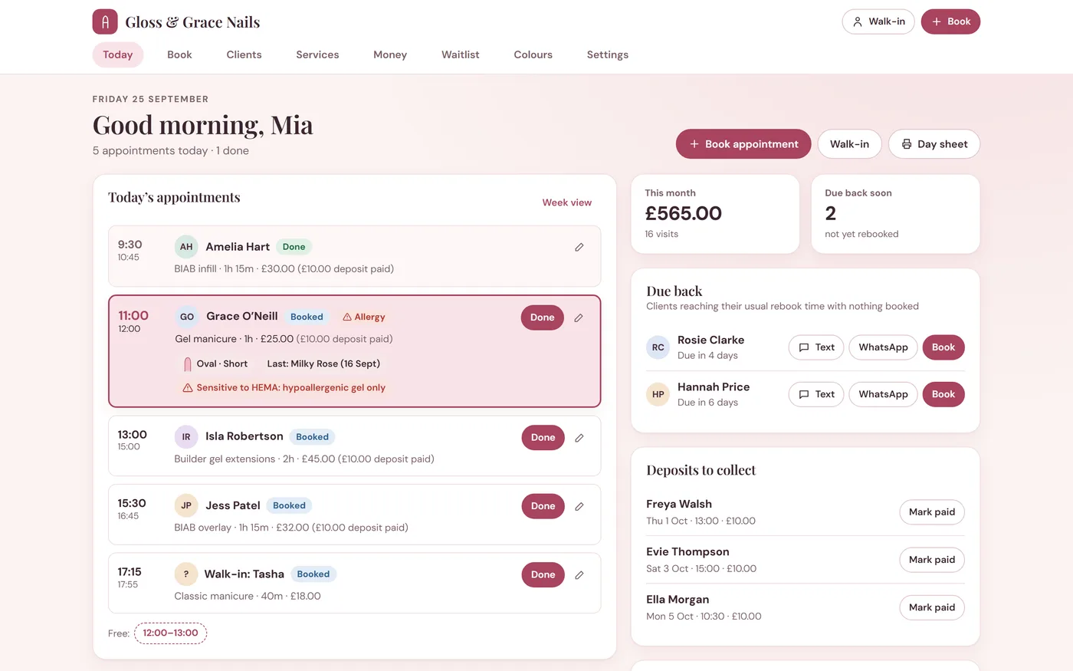1073x671 pixels.
Task: Switch to the Clients tab
Action: (244, 54)
